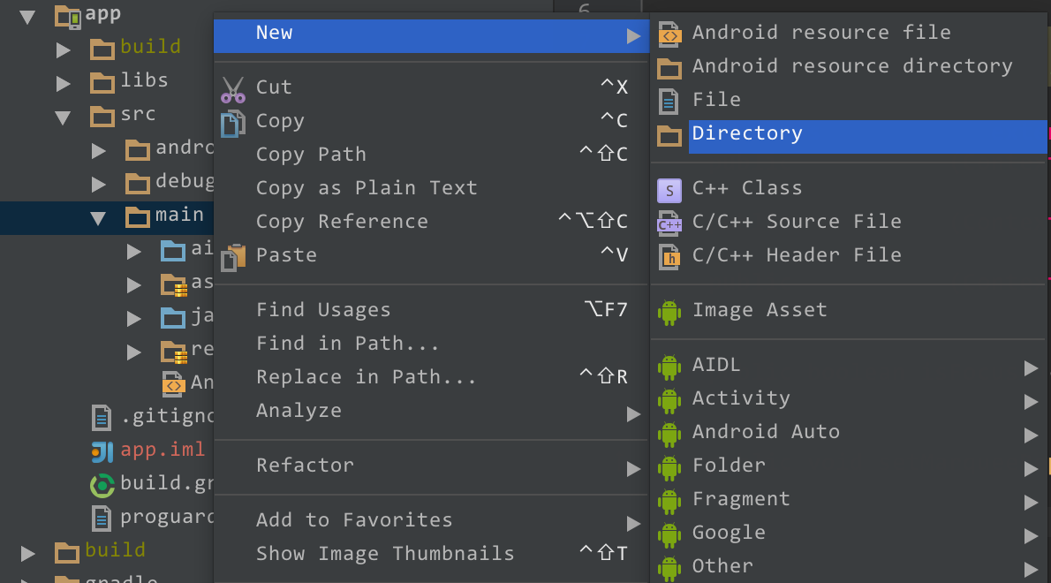Click the app module icon in tree
The image size is (1051, 583).
tap(68, 16)
